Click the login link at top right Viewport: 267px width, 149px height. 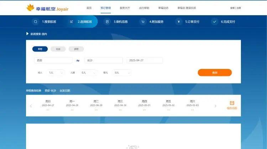[232, 8]
